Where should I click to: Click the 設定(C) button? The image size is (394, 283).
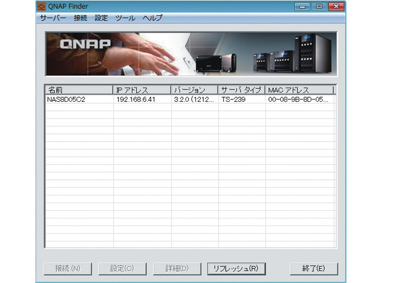tap(123, 269)
